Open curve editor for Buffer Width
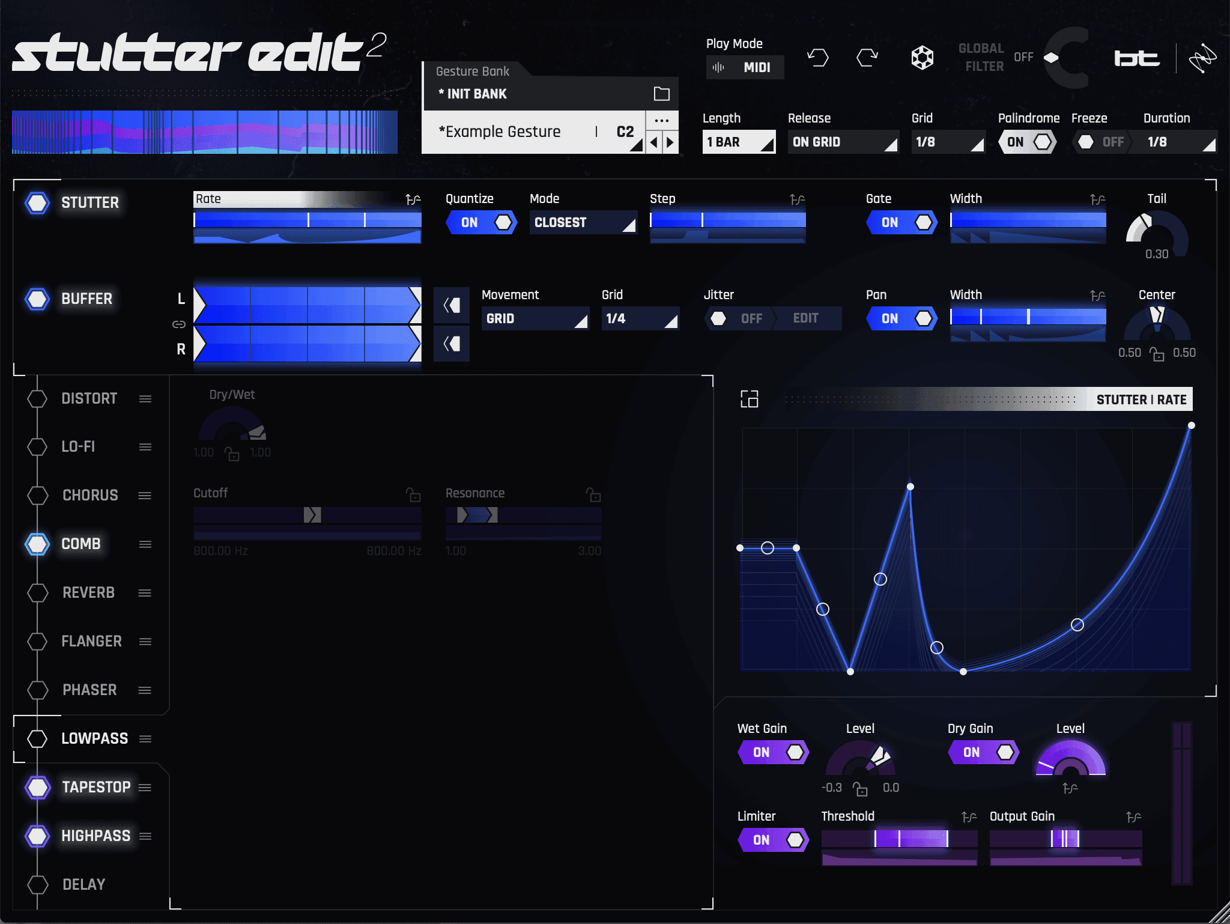The image size is (1230, 924). [x=1098, y=296]
